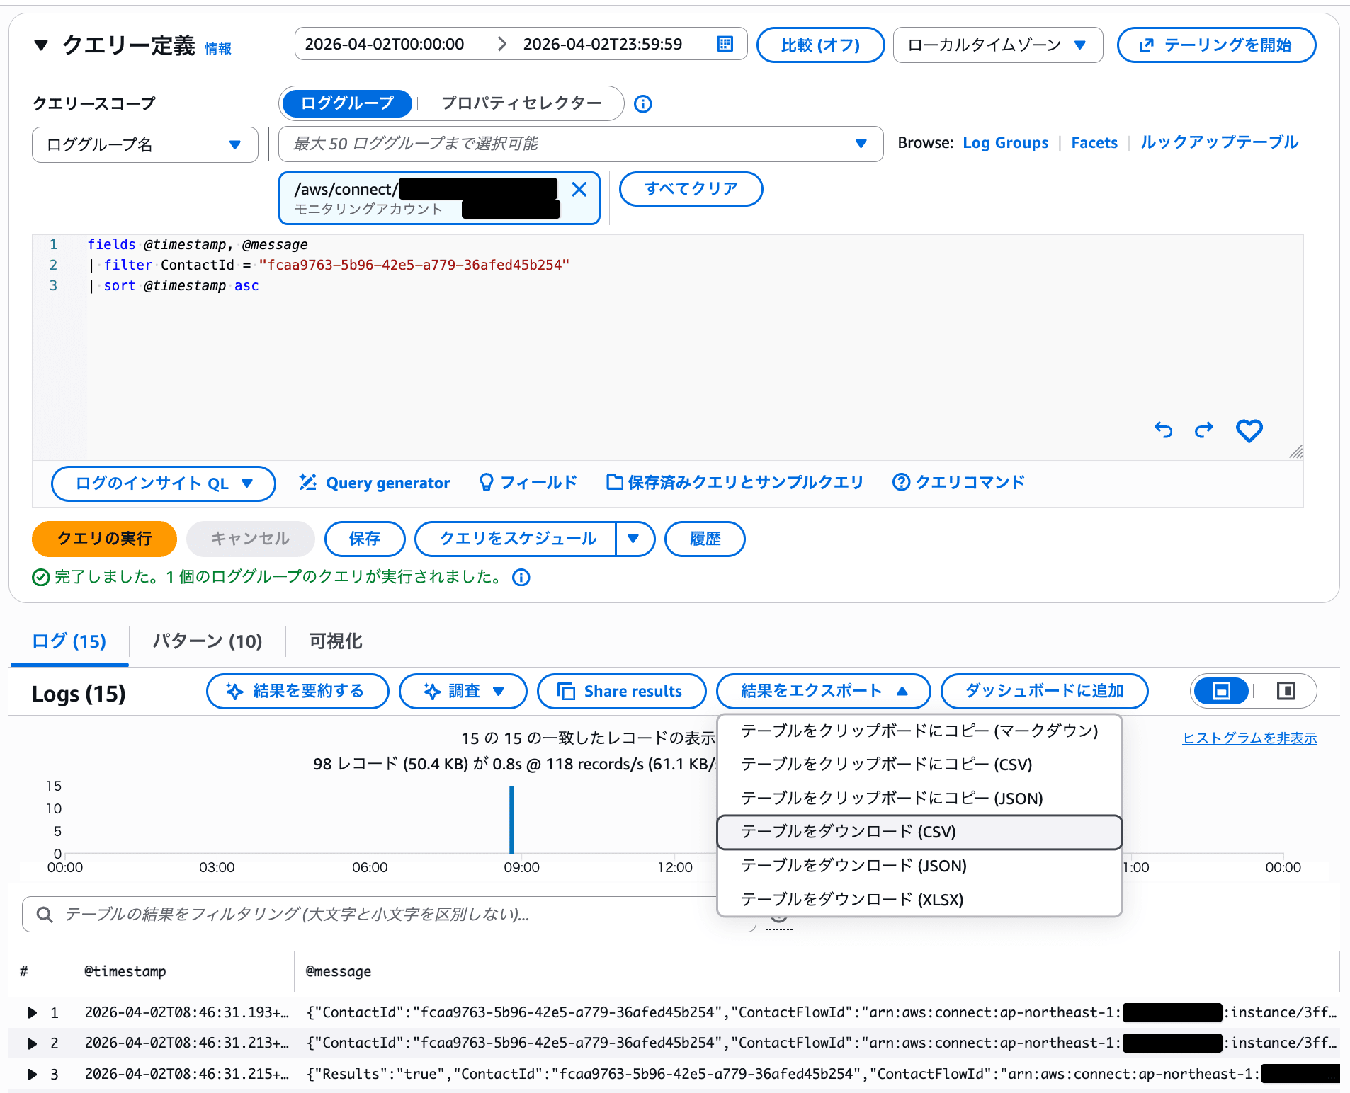This screenshot has width=1350, height=1093.
Task: Click ダッシュボードに追加 button
Action: click(1044, 691)
